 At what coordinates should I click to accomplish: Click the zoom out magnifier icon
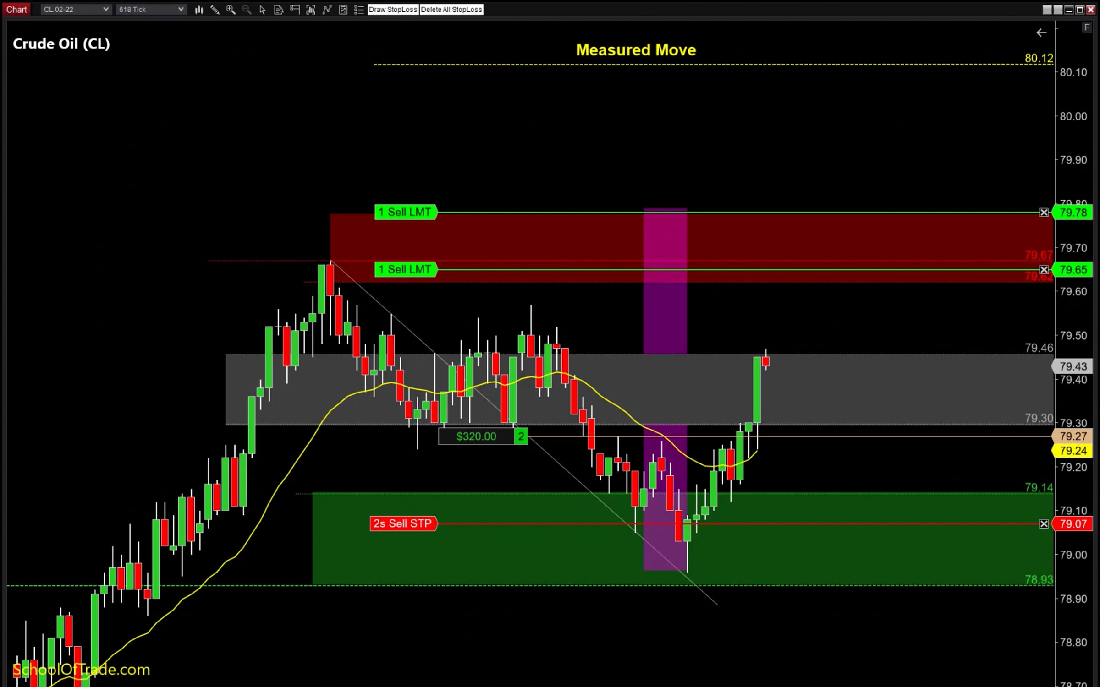click(247, 10)
